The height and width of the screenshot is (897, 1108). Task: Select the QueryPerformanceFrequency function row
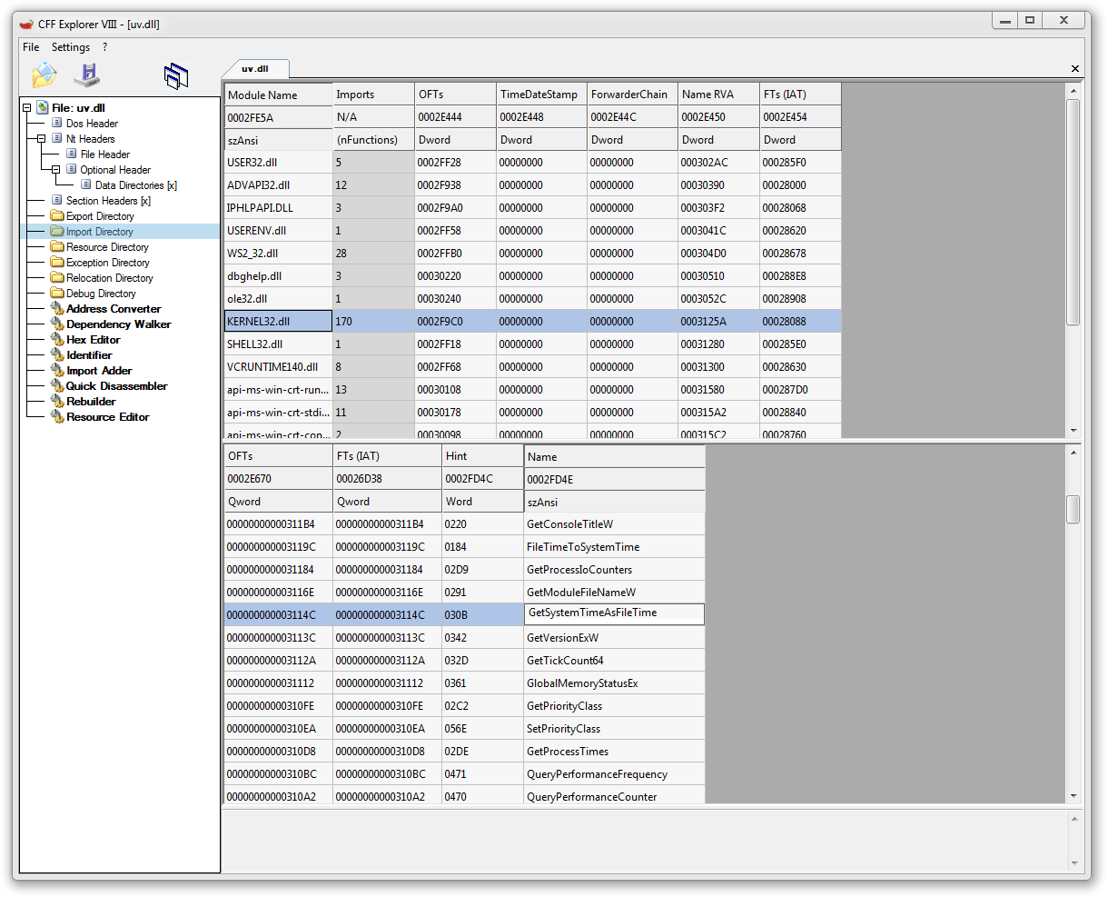tap(464, 774)
